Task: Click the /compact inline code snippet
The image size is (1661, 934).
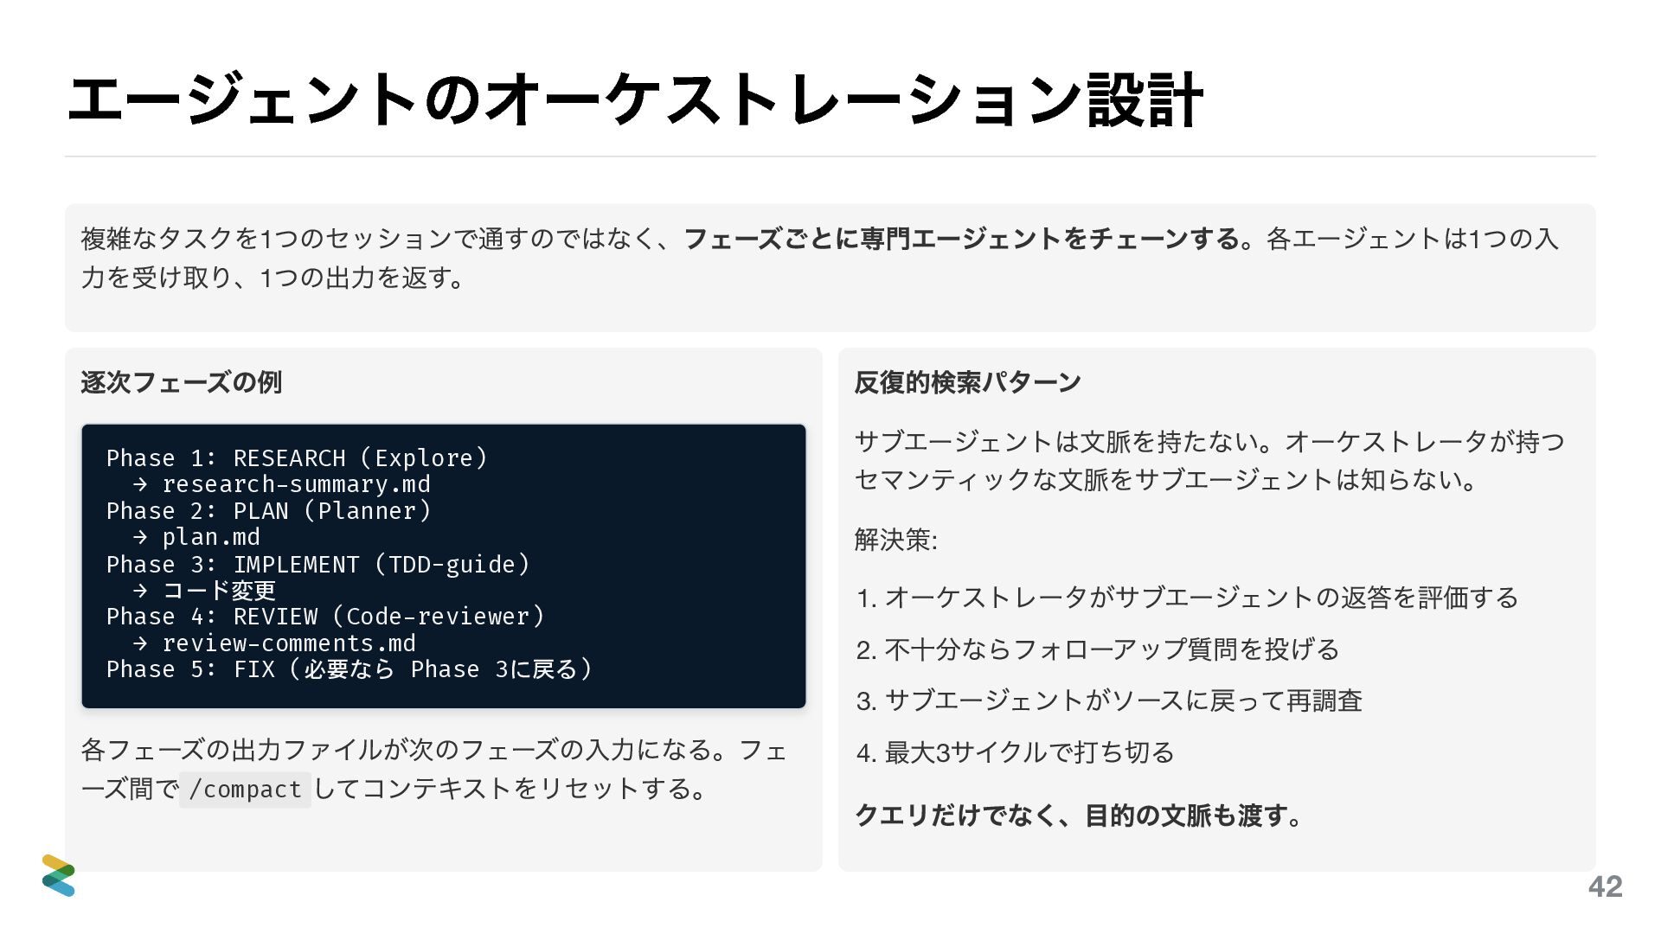Action: click(245, 790)
